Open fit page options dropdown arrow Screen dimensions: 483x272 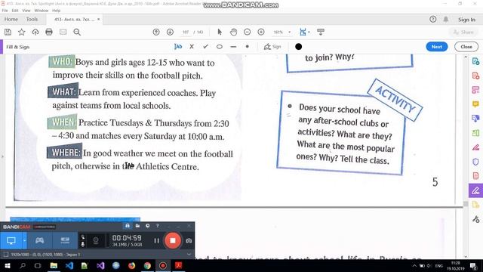(309, 32)
